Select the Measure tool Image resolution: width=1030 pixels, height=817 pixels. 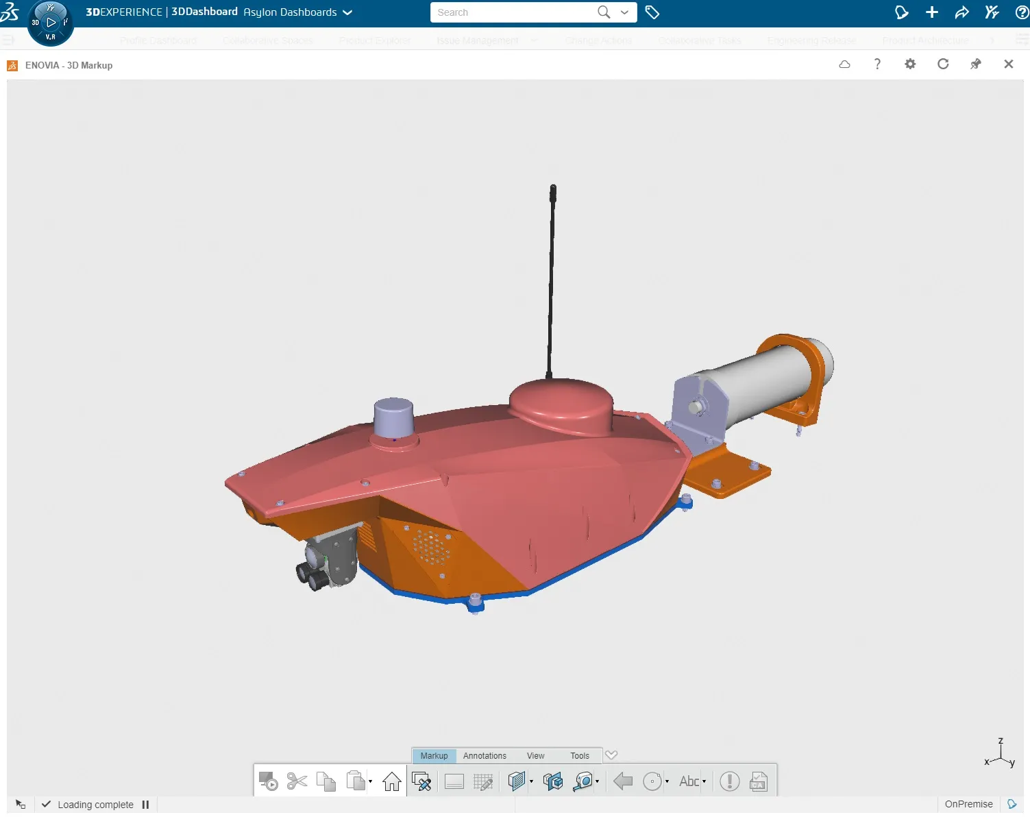[583, 781]
